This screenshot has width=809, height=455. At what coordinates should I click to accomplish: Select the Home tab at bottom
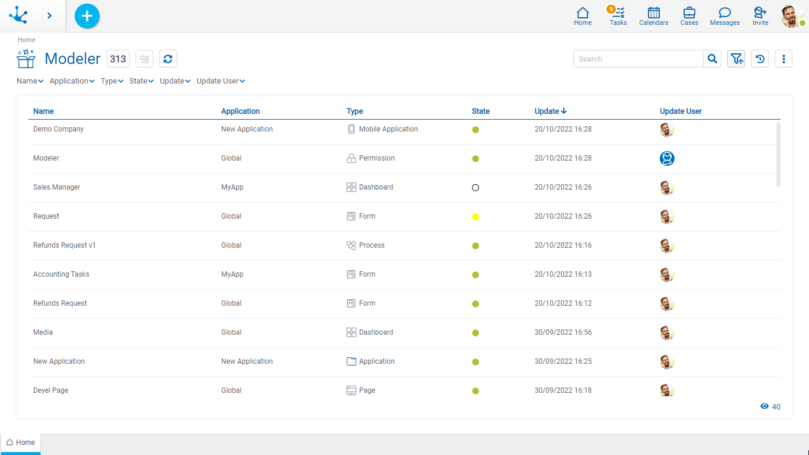click(21, 443)
